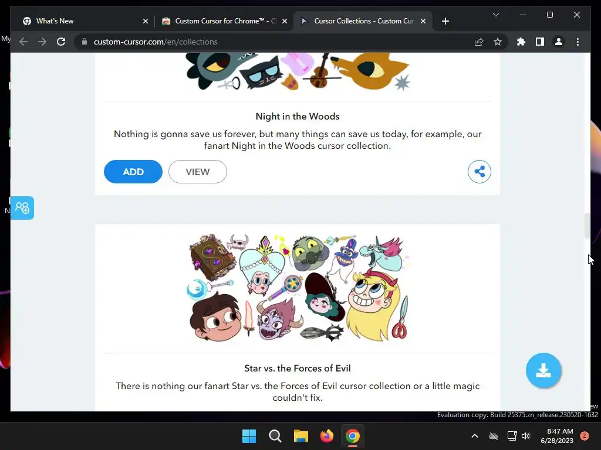This screenshot has height=450, width=601.
Task: Show hidden system tray icons
Action: coord(474,436)
